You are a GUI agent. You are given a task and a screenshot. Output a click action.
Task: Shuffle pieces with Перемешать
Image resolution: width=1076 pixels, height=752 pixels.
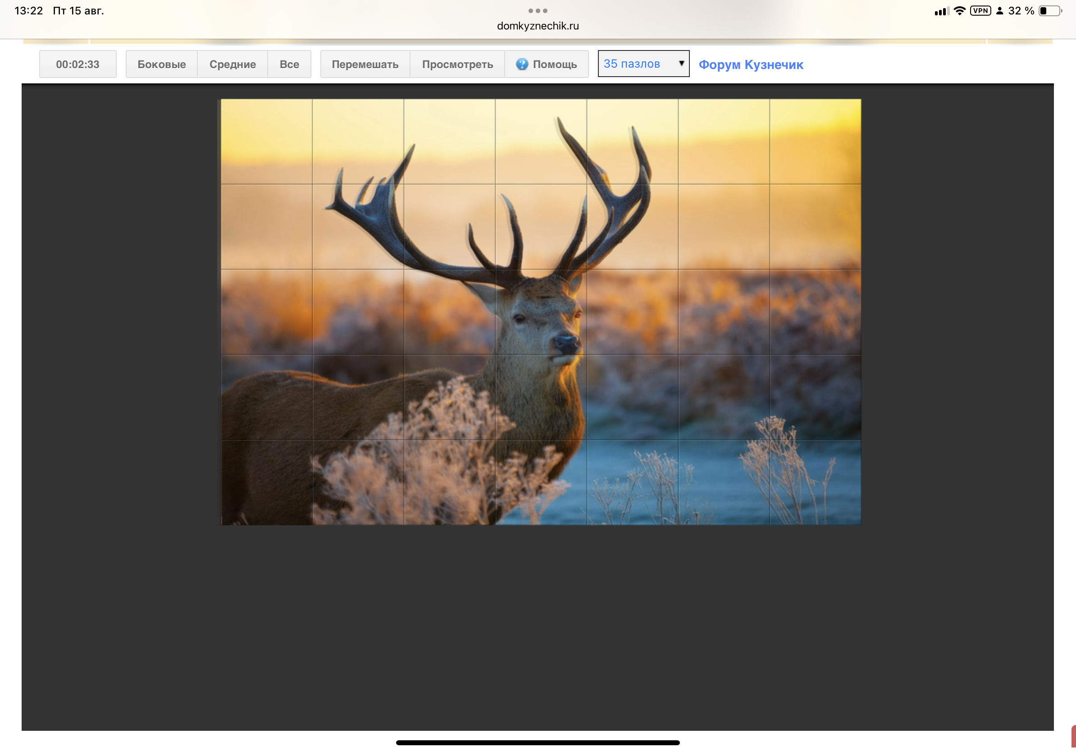tap(365, 64)
